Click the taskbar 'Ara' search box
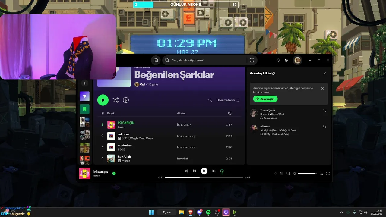This screenshot has width=386, height=217. point(167,212)
